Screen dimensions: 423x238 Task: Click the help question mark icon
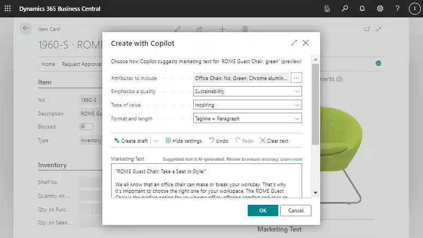pos(397,9)
